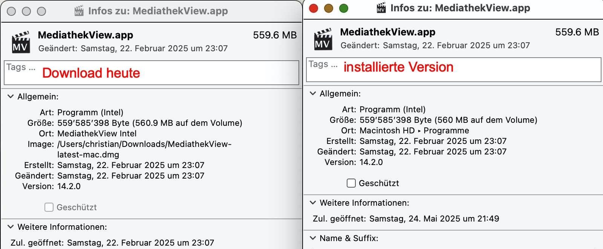Click title bar proxy icon in right window

[381, 8]
